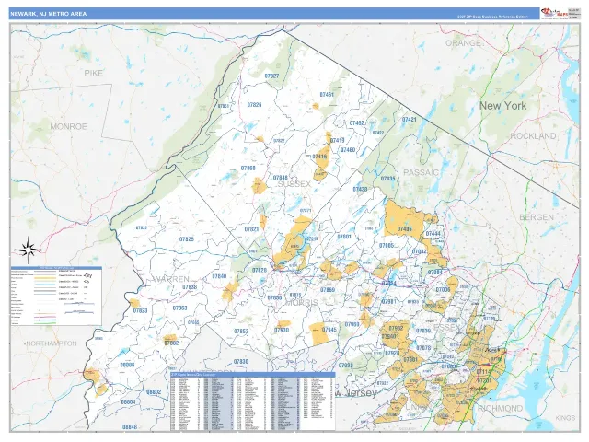Image resolution: width=589 pixels, height=442 pixels.
Task: Select the KINGS county label
Action: 565,418
